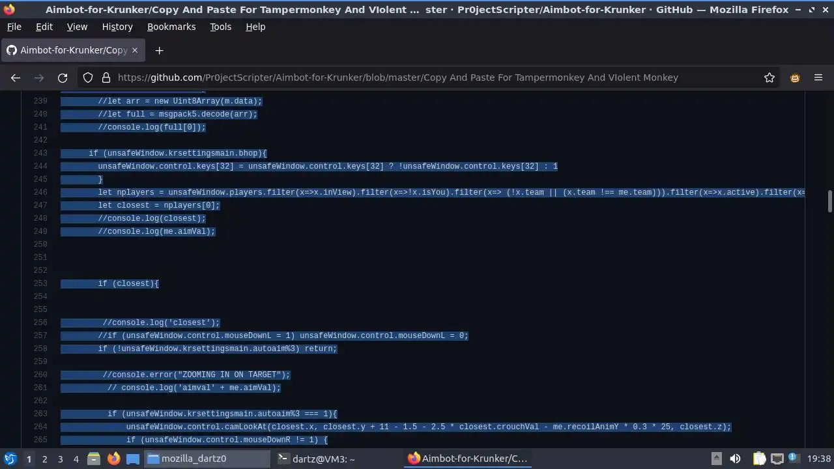Launch the file manager from the panel
Screen dimensions: 834x469
pyautogui.click(x=94, y=459)
